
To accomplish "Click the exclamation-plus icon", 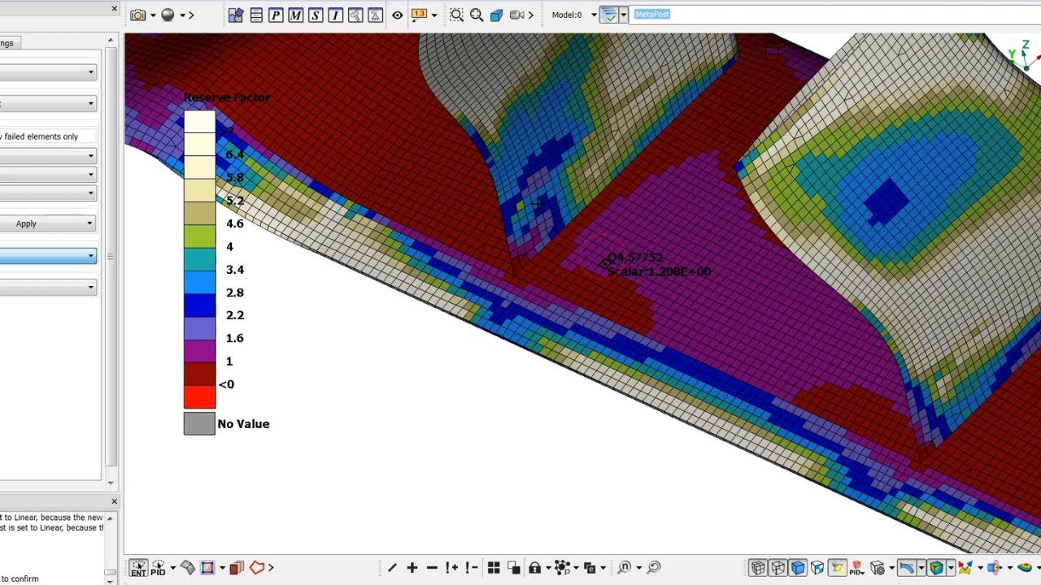I will 451,568.
